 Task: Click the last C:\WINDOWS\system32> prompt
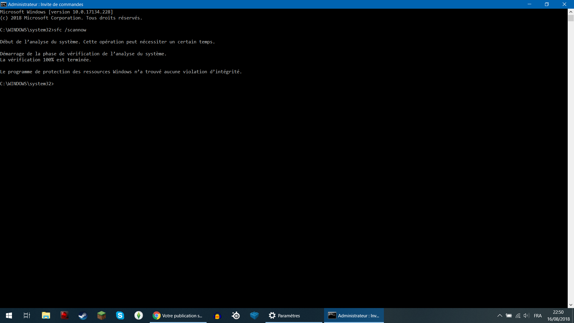(x=27, y=84)
